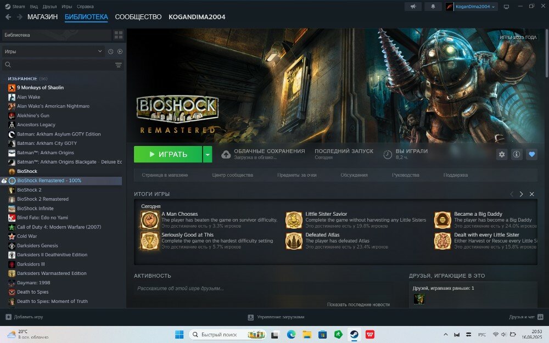Collapse the ИЗБРАННОЕ category
Image resolution: width=549 pixels, height=343 pixels.
coord(23,78)
